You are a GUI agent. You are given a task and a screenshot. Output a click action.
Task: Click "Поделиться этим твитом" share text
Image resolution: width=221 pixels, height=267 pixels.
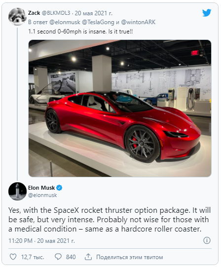click(x=130, y=257)
